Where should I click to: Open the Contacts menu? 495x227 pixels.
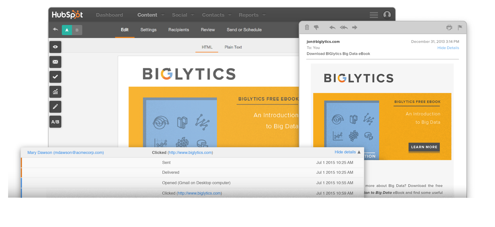[x=213, y=15]
